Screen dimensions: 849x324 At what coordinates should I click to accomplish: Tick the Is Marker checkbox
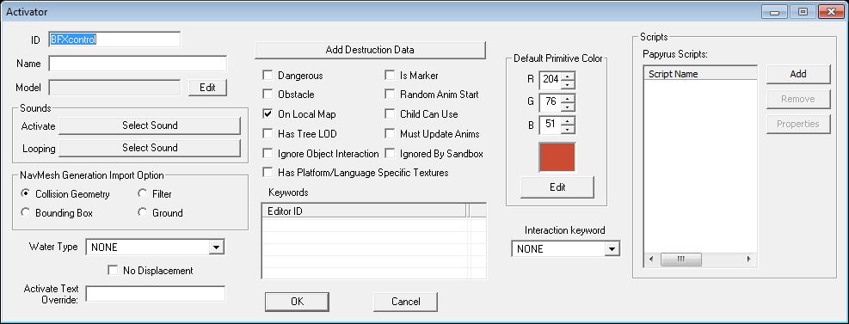390,75
